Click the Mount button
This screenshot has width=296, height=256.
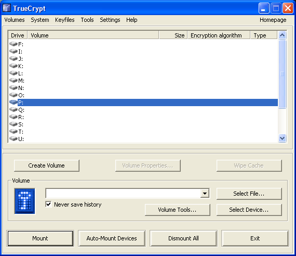coord(40,238)
